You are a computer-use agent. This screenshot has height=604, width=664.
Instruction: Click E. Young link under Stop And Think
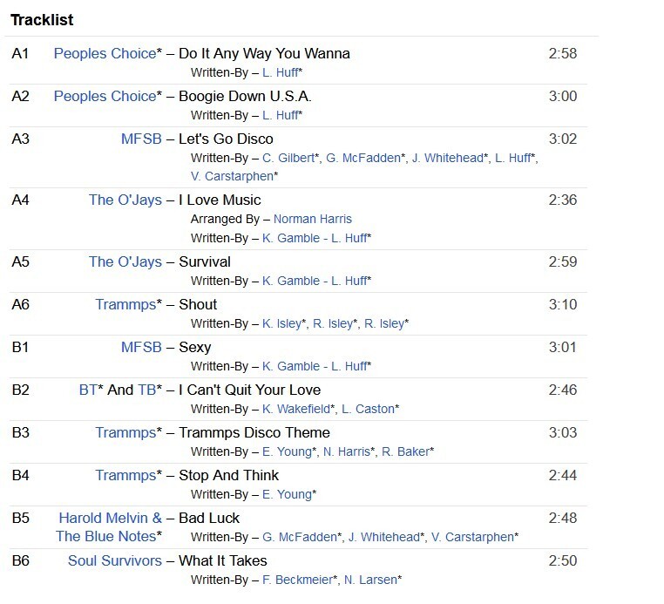point(287,495)
